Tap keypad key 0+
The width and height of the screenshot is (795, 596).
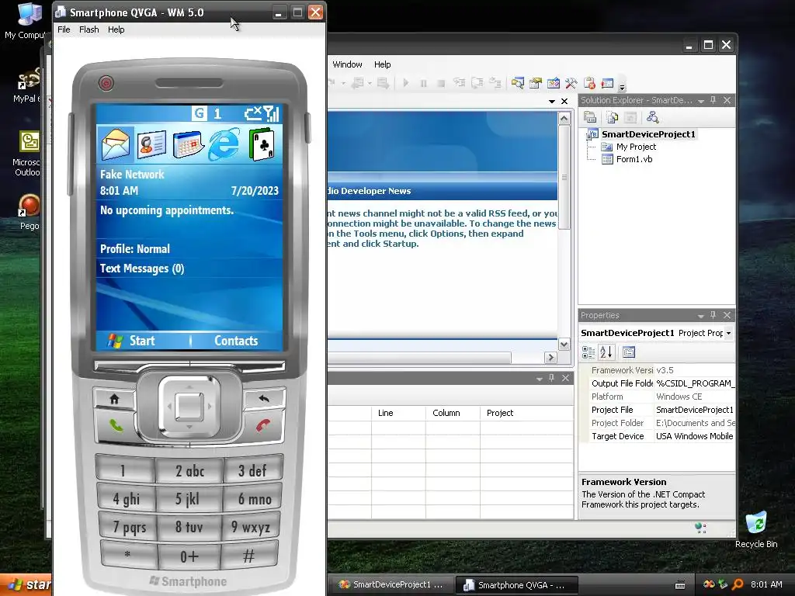(189, 557)
